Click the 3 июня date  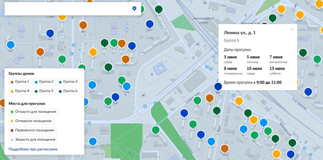[x=230, y=57]
